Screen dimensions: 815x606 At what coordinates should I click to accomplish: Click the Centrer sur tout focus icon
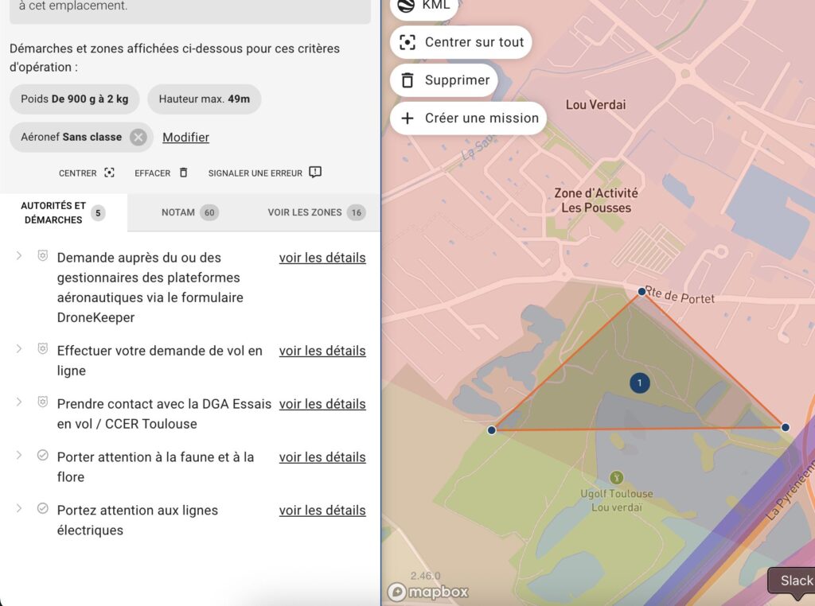(408, 42)
